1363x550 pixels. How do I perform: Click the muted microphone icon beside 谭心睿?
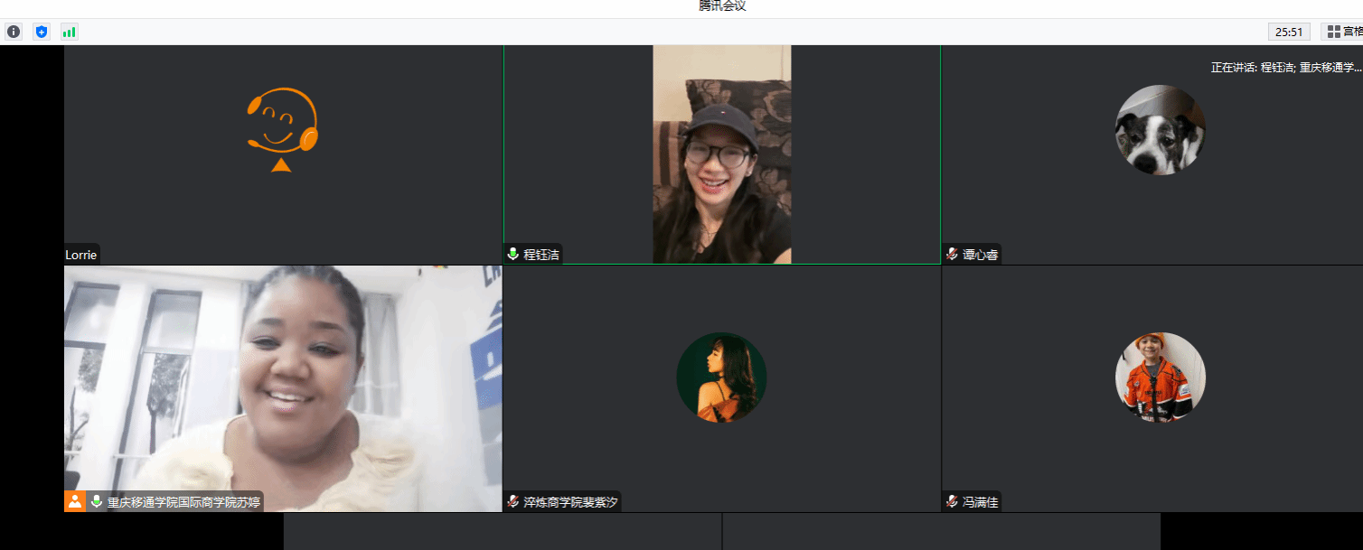(x=952, y=255)
